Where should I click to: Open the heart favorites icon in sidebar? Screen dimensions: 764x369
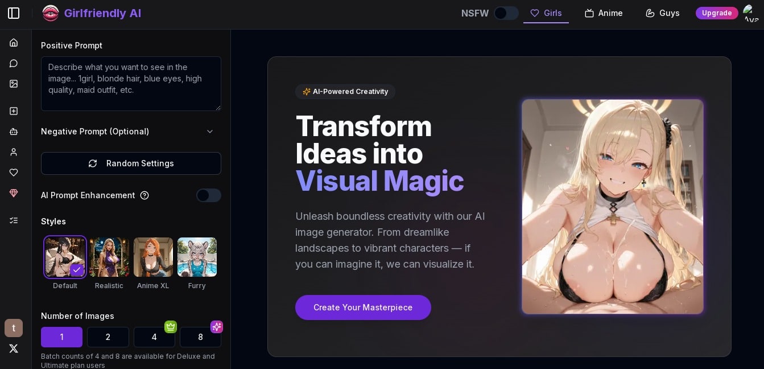14,173
